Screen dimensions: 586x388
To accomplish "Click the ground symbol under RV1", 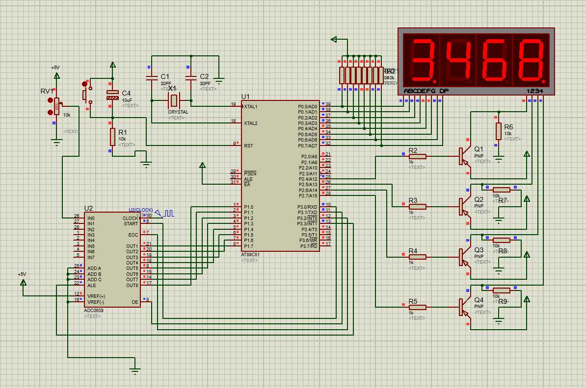I will tap(56, 142).
